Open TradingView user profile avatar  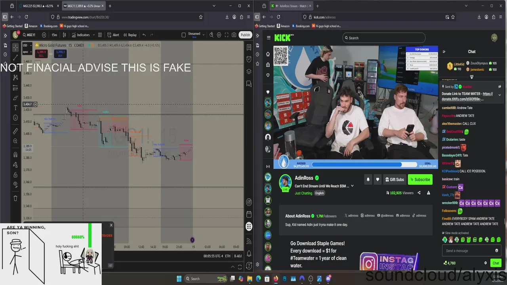(15, 35)
